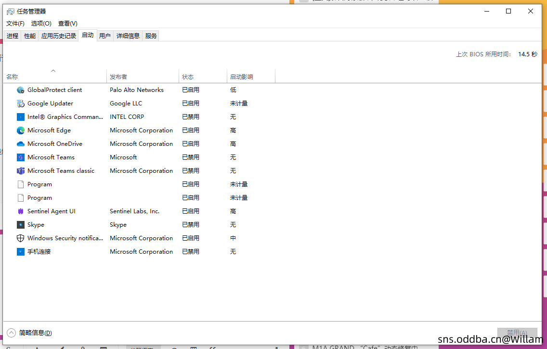The height and width of the screenshot is (349, 547).
Task: Select the Google Updater icon
Action: click(21, 103)
